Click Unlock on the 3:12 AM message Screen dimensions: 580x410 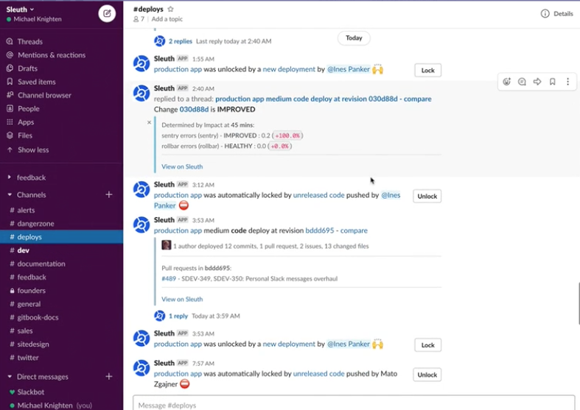tap(427, 196)
